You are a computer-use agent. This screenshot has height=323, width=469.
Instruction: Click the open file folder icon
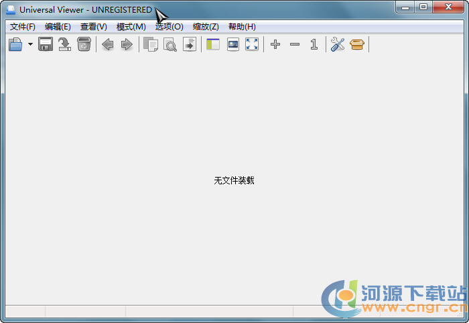point(15,45)
